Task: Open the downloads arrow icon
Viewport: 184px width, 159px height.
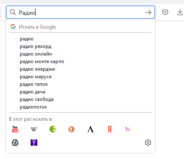Action: pos(180,12)
